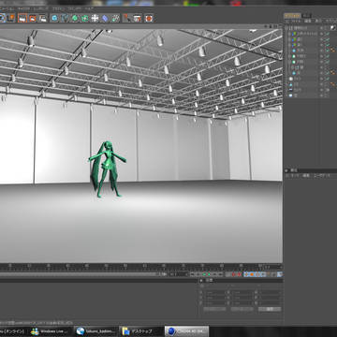Viewport: 337px width, 337px height.
Task: Click the Apply button in Coordinates Manager
Action: coord(270,309)
